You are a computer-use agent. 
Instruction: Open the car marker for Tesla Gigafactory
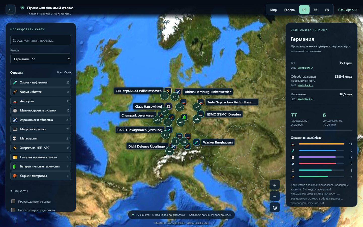pos(201,102)
